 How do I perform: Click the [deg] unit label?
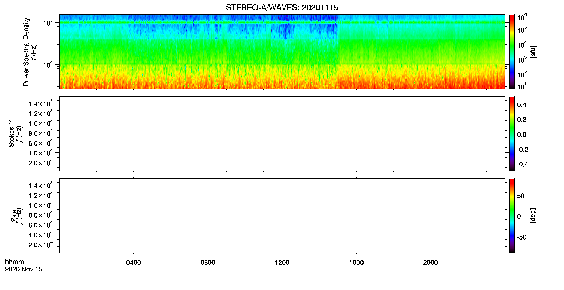coord(533,216)
